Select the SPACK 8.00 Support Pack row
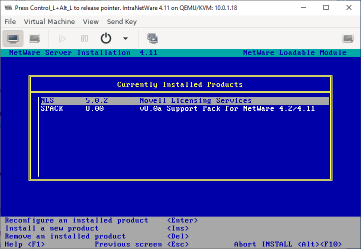This screenshot has width=361, height=249. pyautogui.click(x=184, y=108)
